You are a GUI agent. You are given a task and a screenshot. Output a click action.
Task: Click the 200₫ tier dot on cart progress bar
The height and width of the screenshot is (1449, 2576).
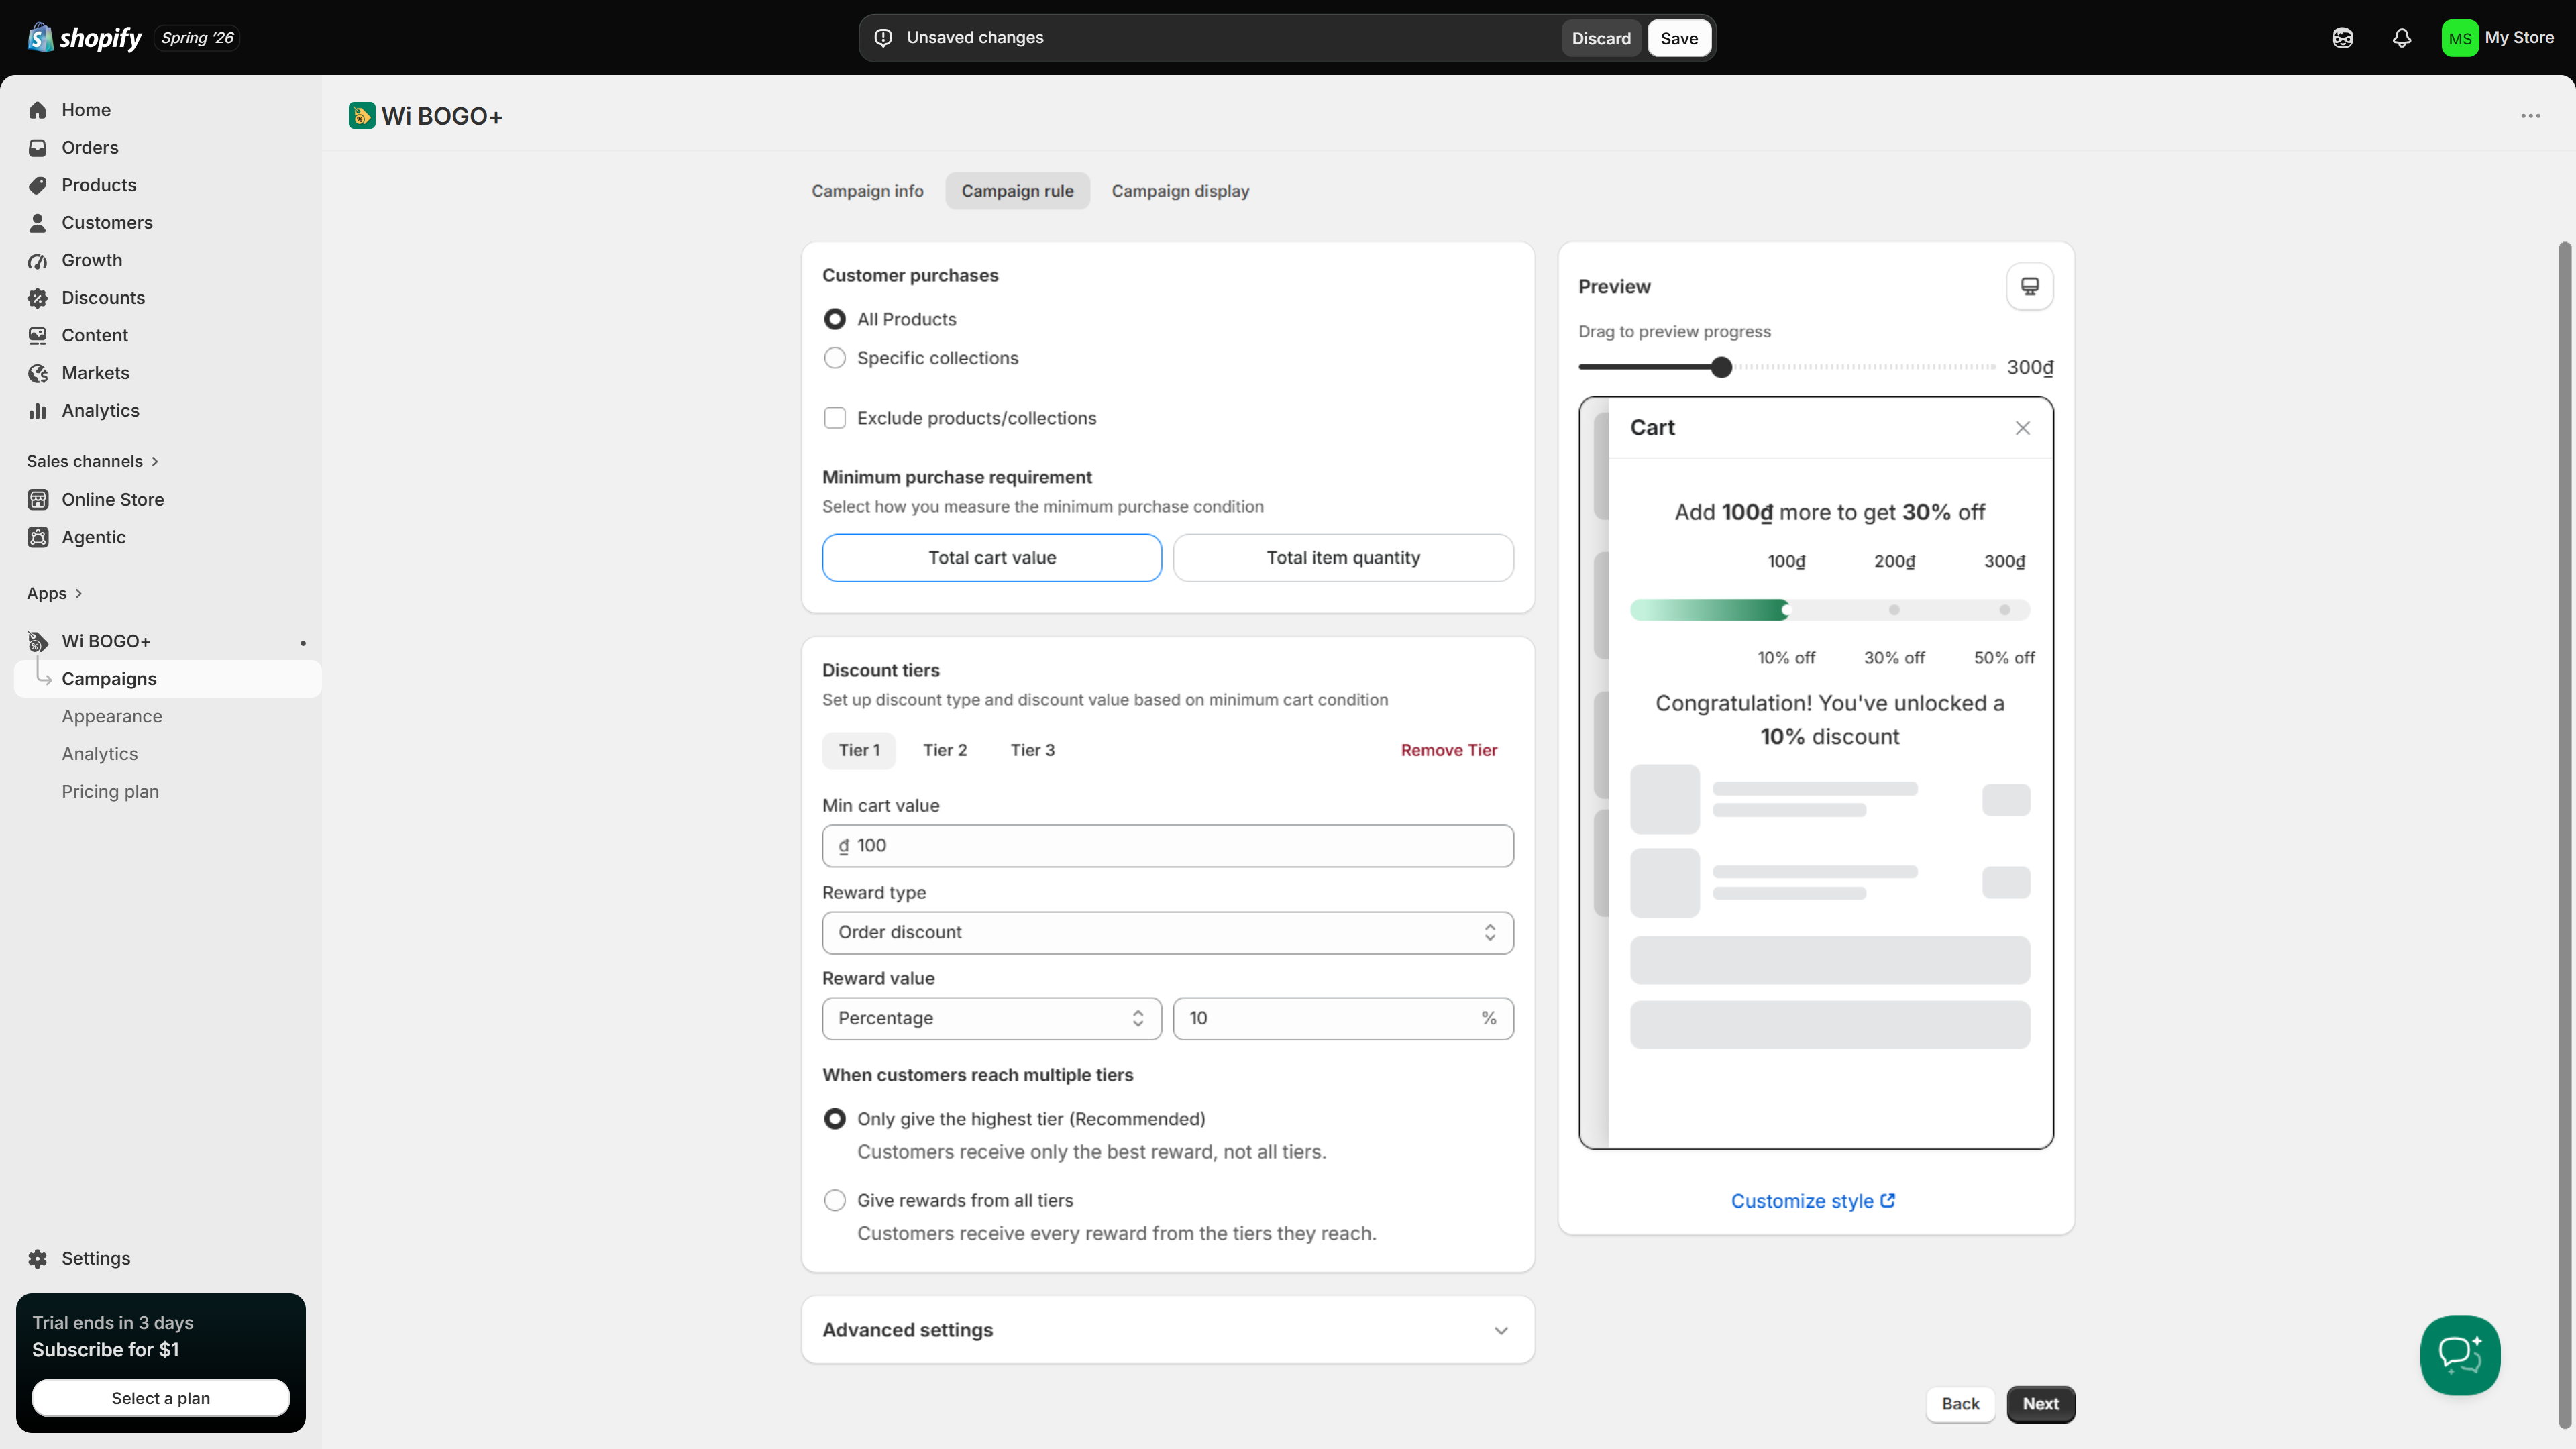1894,610
